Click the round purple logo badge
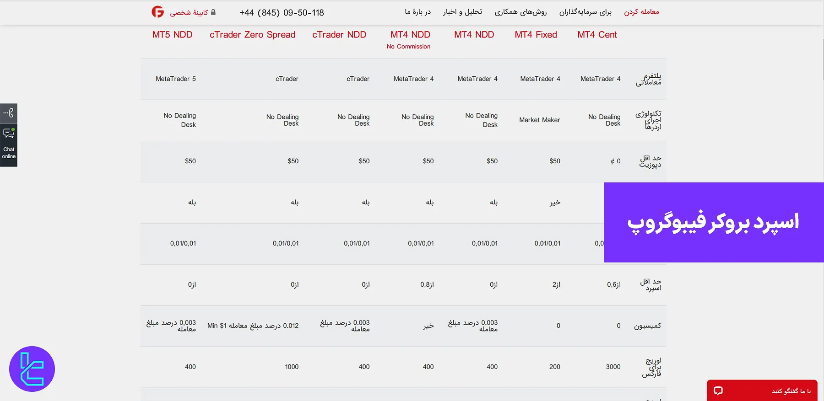Viewport: 824px width, 401px height. click(32, 369)
